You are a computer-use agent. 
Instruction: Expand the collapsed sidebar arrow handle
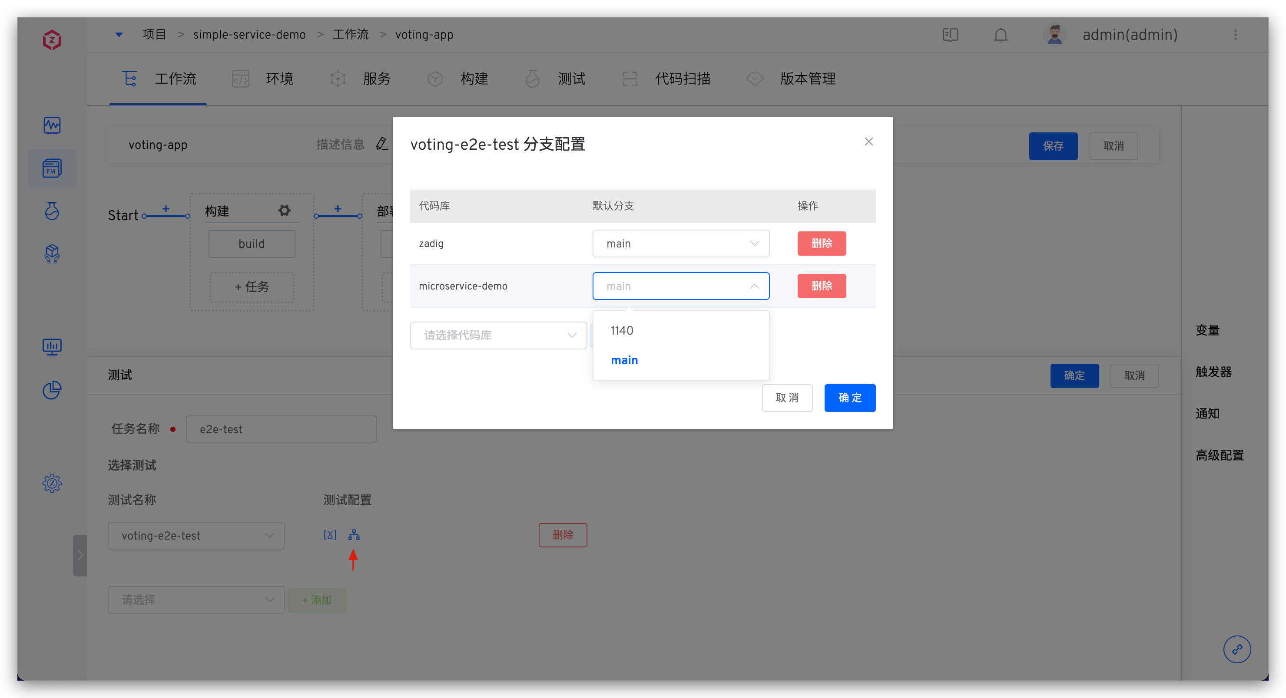point(80,555)
